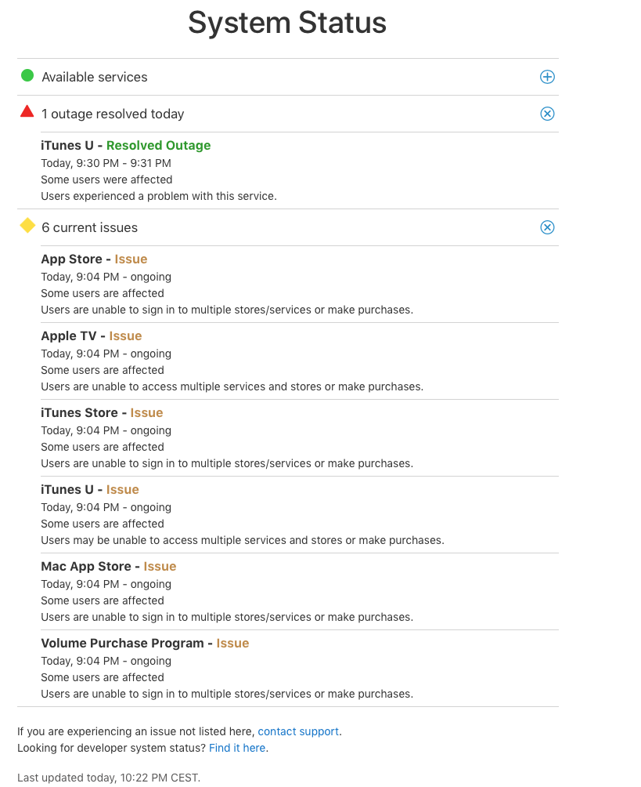Click the 6 current issues heading
This screenshot has width=641, height=787.
point(89,227)
